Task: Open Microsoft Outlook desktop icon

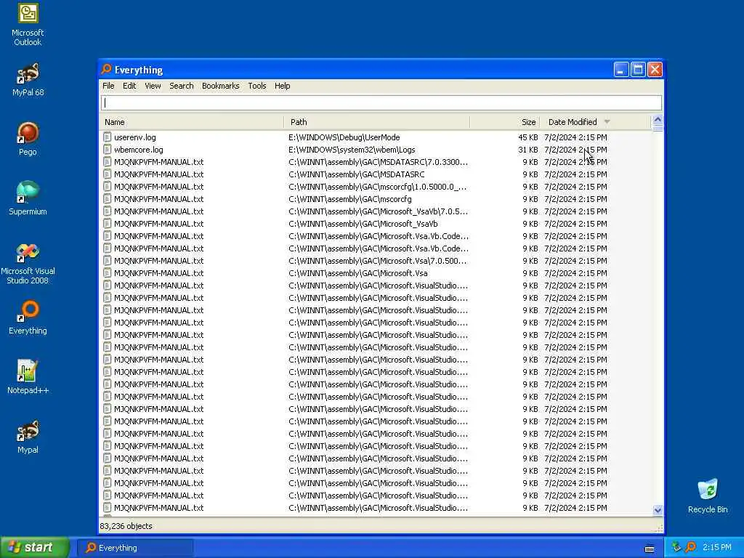Action: point(28,24)
